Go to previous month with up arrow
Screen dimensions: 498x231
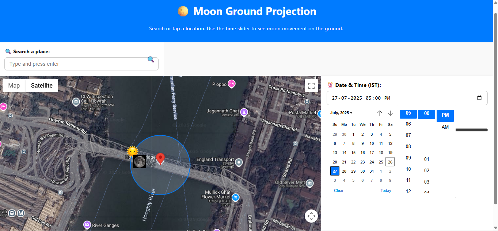[x=380, y=113]
